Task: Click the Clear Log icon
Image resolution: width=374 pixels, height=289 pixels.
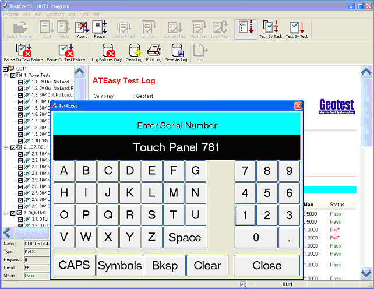Action: [x=134, y=52]
